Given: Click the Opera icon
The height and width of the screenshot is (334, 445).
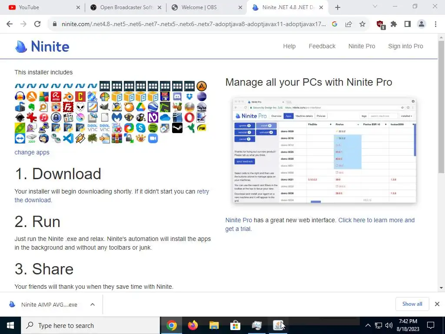Looking at the screenshot, I should (x=189, y=117).
